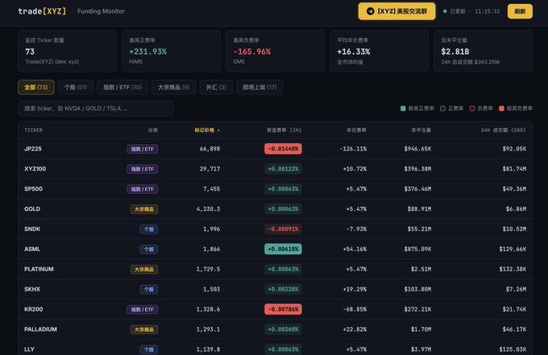548x355 pixels.
Task: Click the JP225 ticker row
Action: tap(275, 149)
